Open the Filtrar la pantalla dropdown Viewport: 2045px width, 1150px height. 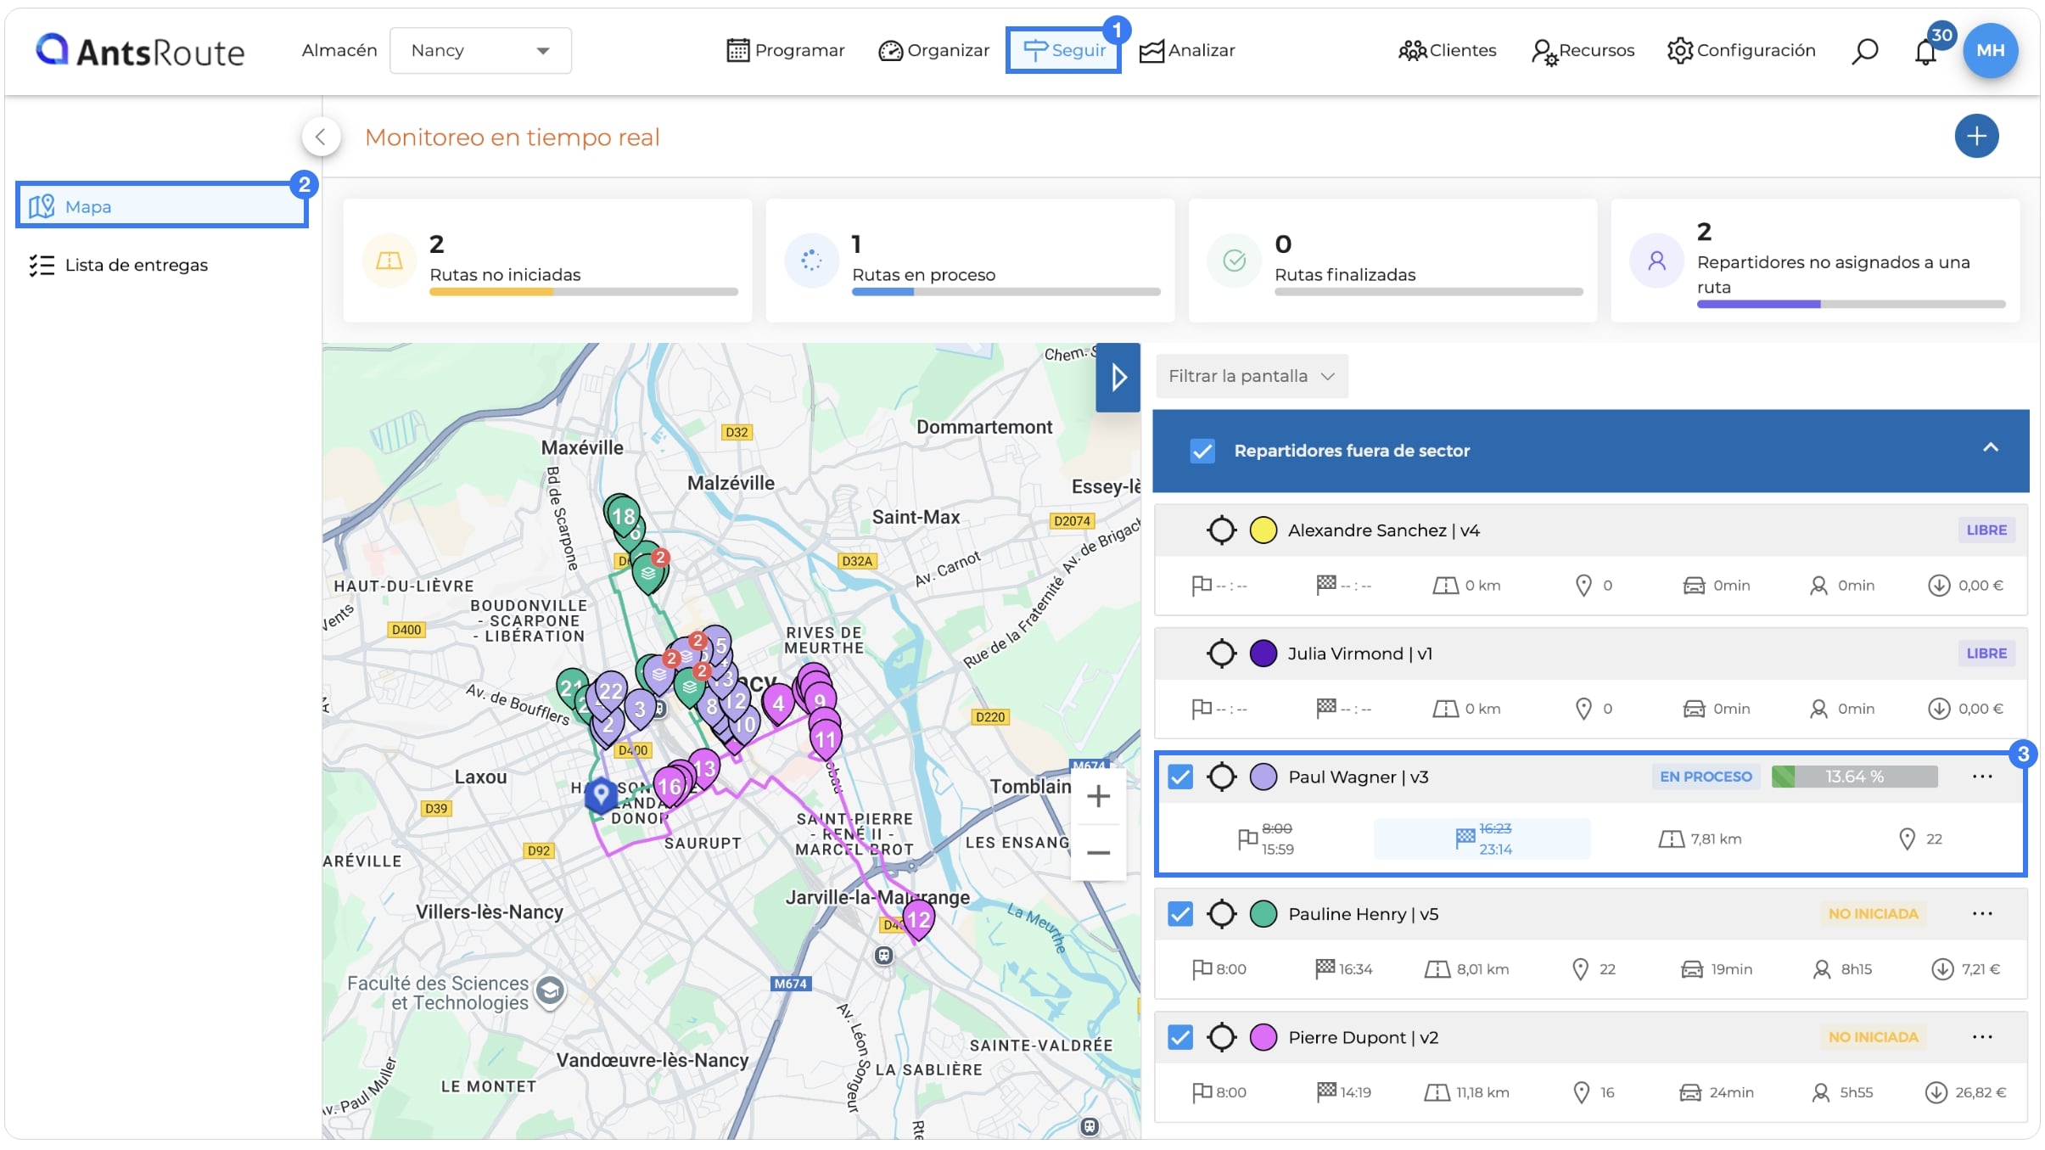click(1252, 376)
